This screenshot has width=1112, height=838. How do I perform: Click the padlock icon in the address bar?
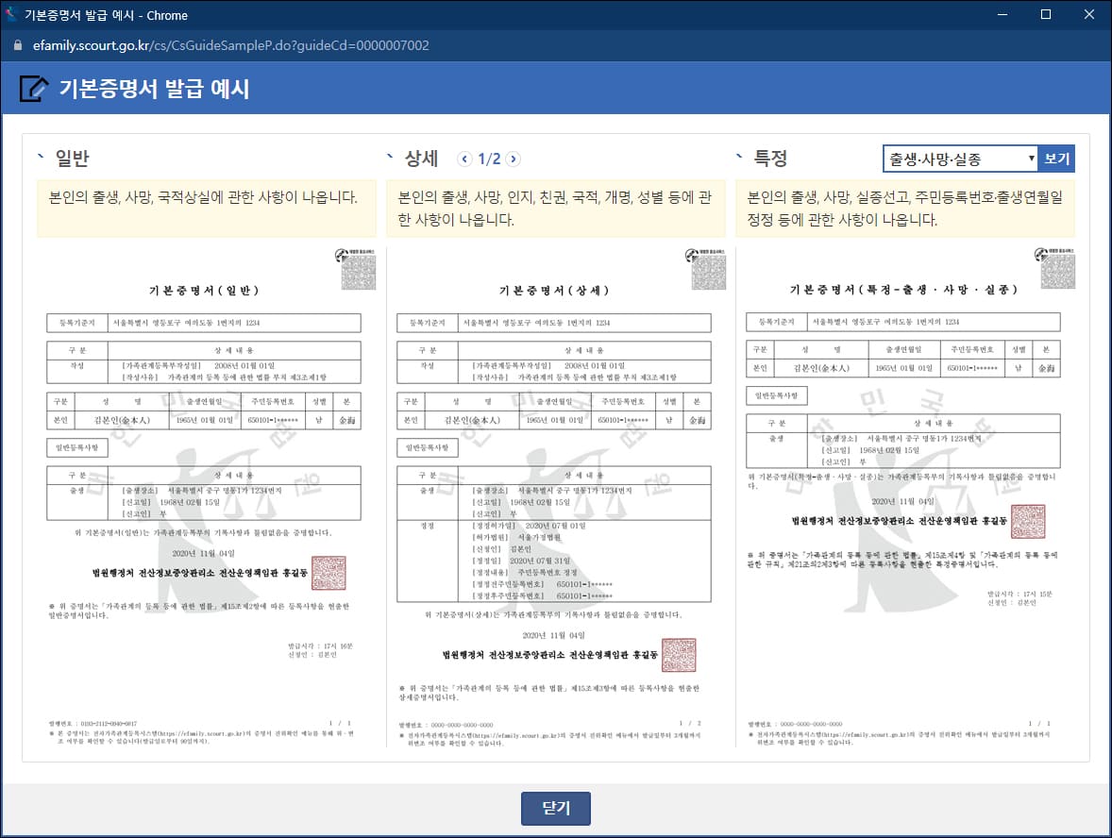coord(16,44)
